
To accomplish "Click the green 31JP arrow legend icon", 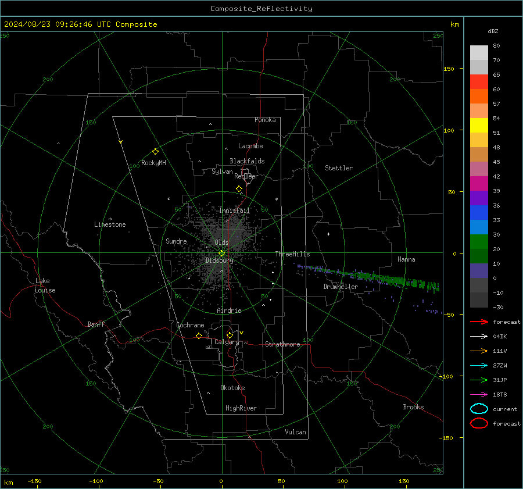I will [479, 380].
